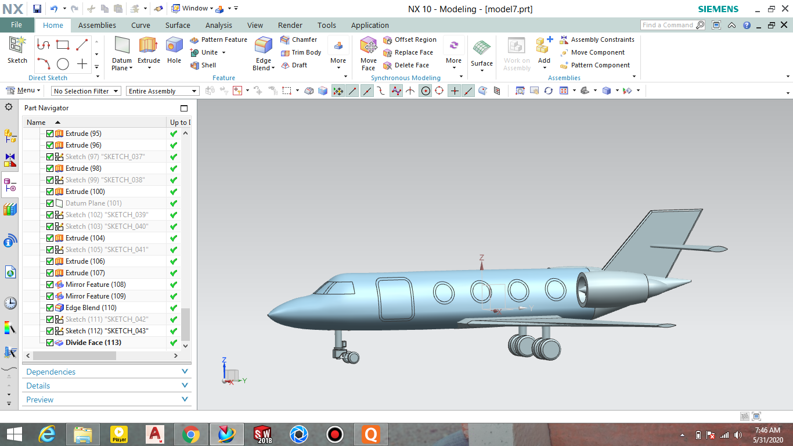Toggle the Extrude (98) feature checkbox
This screenshot has width=793, height=446.
(49, 168)
